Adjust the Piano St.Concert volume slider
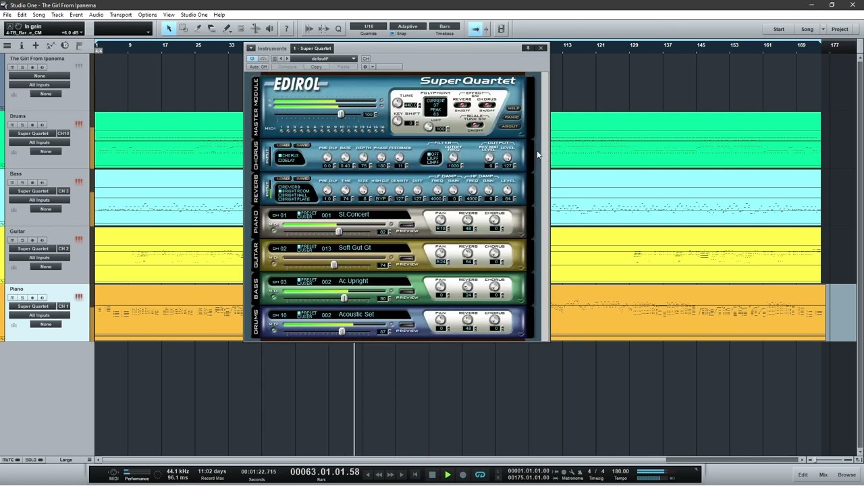864x486 pixels. coord(339,232)
